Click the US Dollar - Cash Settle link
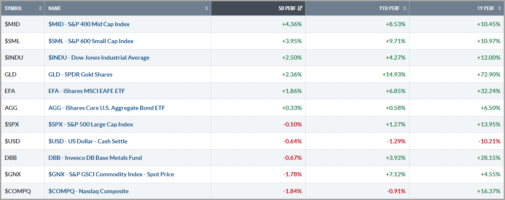The height and width of the screenshot is (200, 505). click(87, 141)
